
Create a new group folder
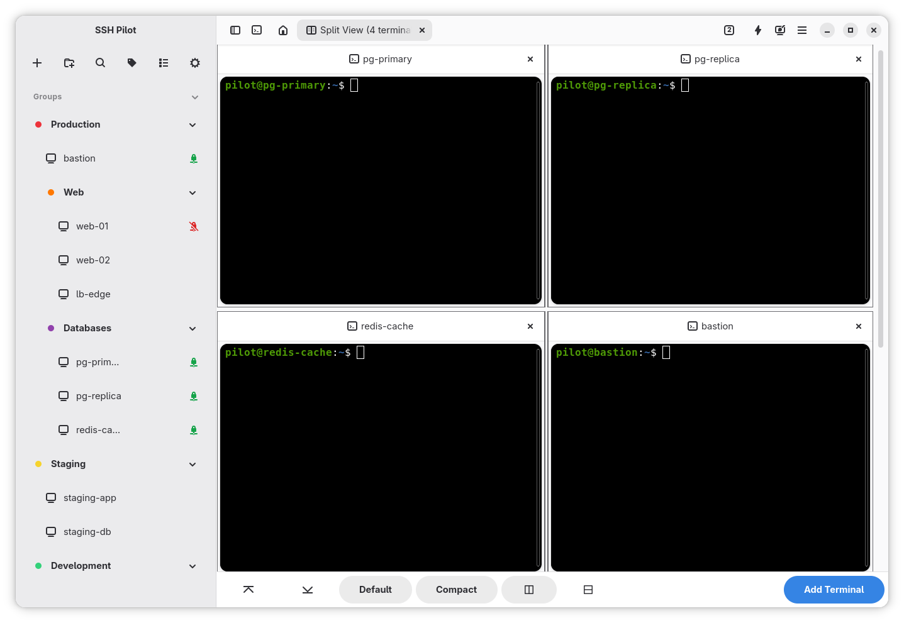(69, 63)
